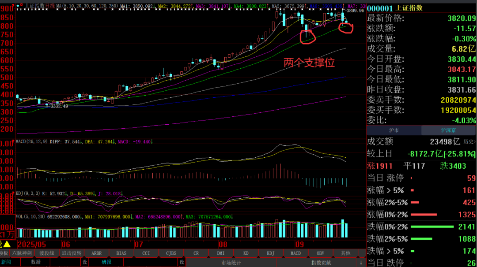Click the 设 settings button after 研报
This screenshot has height=267, width=477.
tap(181, 262)
